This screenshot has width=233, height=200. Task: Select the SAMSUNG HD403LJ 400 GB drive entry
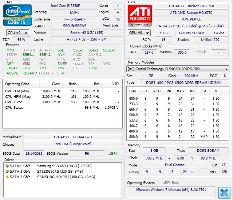click(66, 177)
